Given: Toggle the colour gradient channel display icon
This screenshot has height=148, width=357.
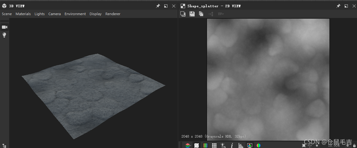Looking at the screenshot, I should click(x=205, y=145).
